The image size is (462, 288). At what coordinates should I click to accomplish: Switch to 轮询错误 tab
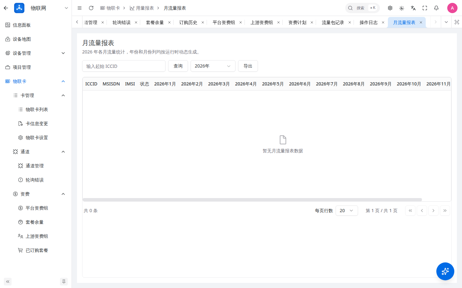click(122, 22)
